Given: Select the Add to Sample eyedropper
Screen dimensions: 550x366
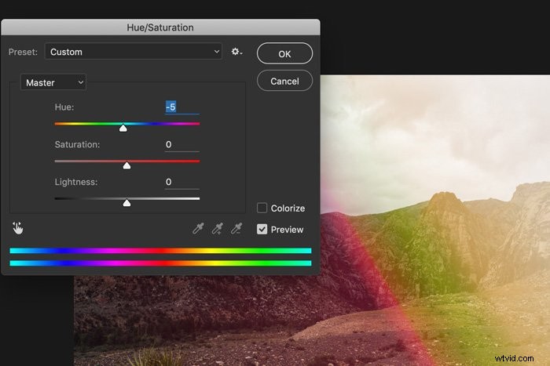Looking at the screenshot, I should coord(217,229).
